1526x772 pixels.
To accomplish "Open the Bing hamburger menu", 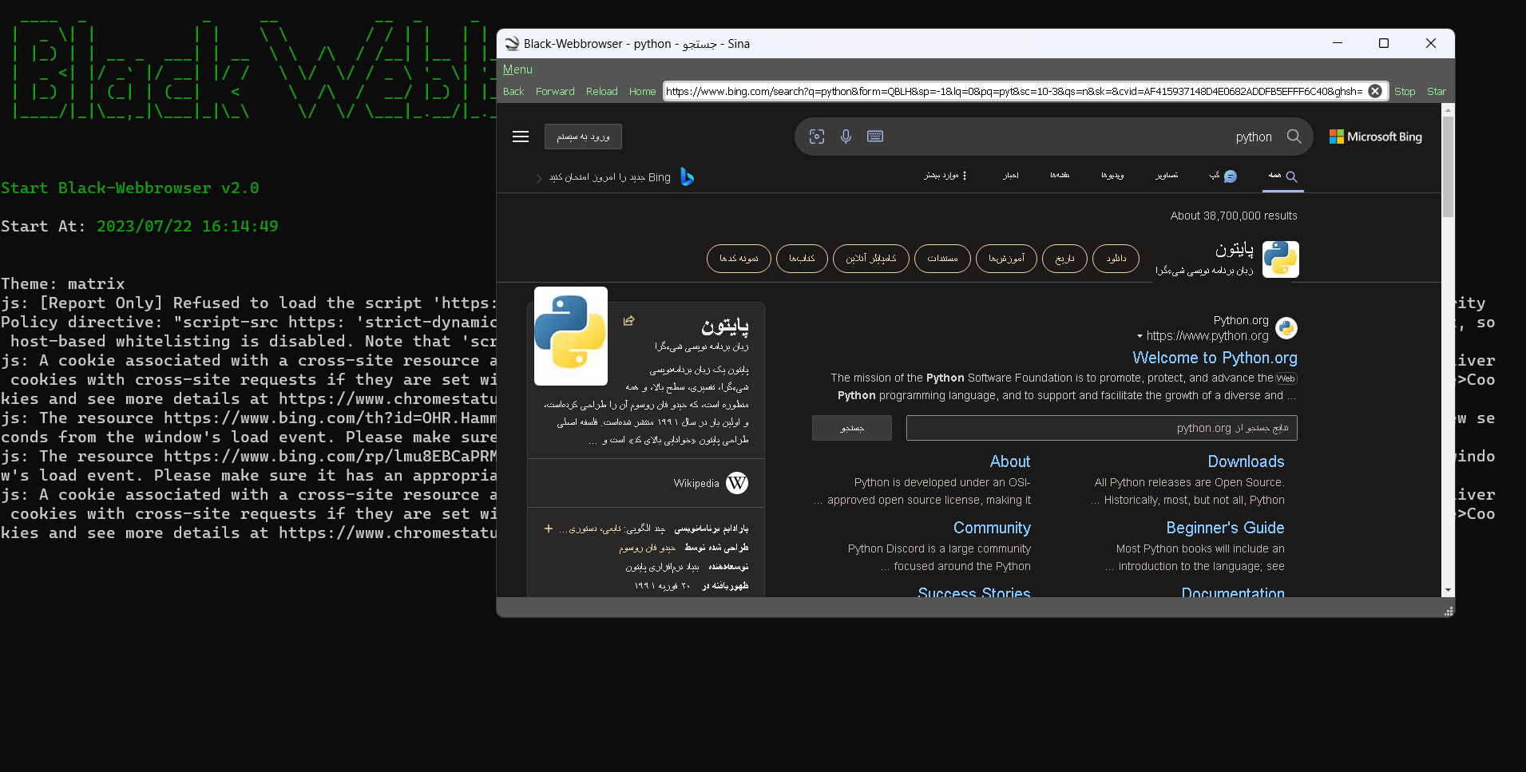I will tap(521, 137).
